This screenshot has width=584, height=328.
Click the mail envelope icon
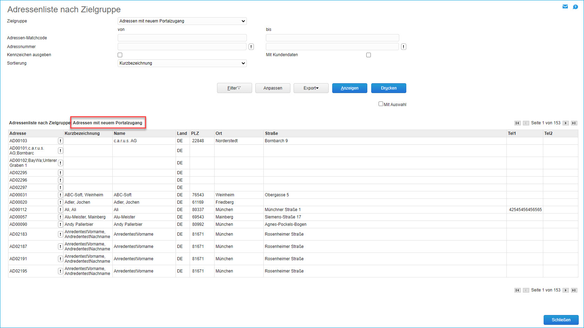[x=565, y=7]
